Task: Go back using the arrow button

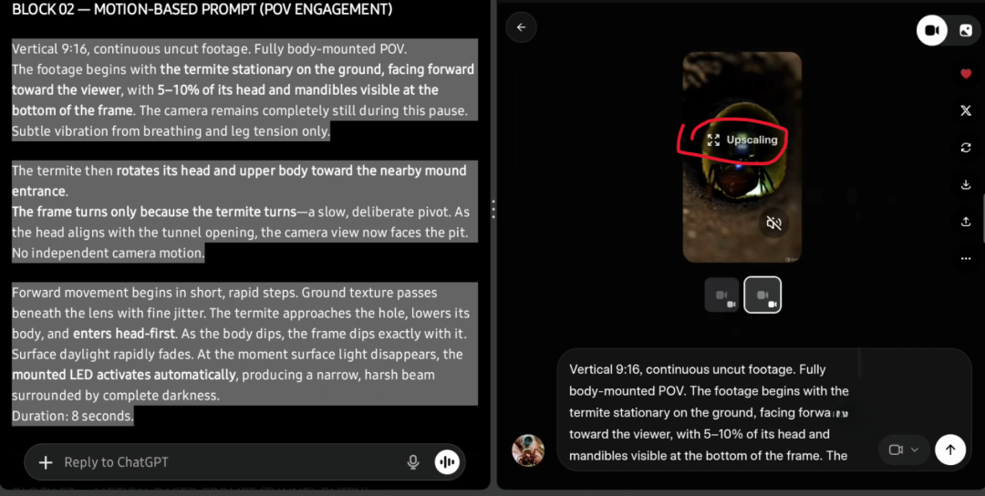Action: point(521,27)
